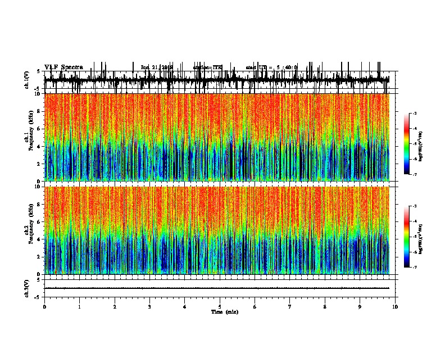Image resolution: width=445 pixels, height=344 pixels.
Task: Click the ch.2 color bar's log(PSD) label
Action: click(420, 239)
